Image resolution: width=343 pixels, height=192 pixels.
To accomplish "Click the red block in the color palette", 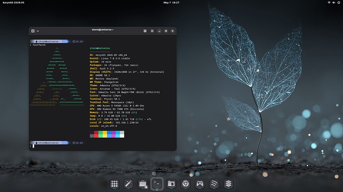I will pos(96,134).
